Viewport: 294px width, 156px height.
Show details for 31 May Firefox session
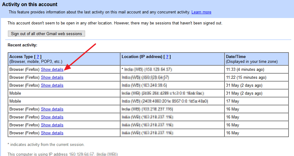click(x=52, y=85)
